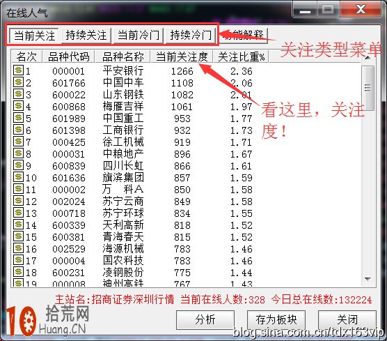Sort by the 品种代码 column header
This screenshot has width=387, height=341.
click(69, 56)
